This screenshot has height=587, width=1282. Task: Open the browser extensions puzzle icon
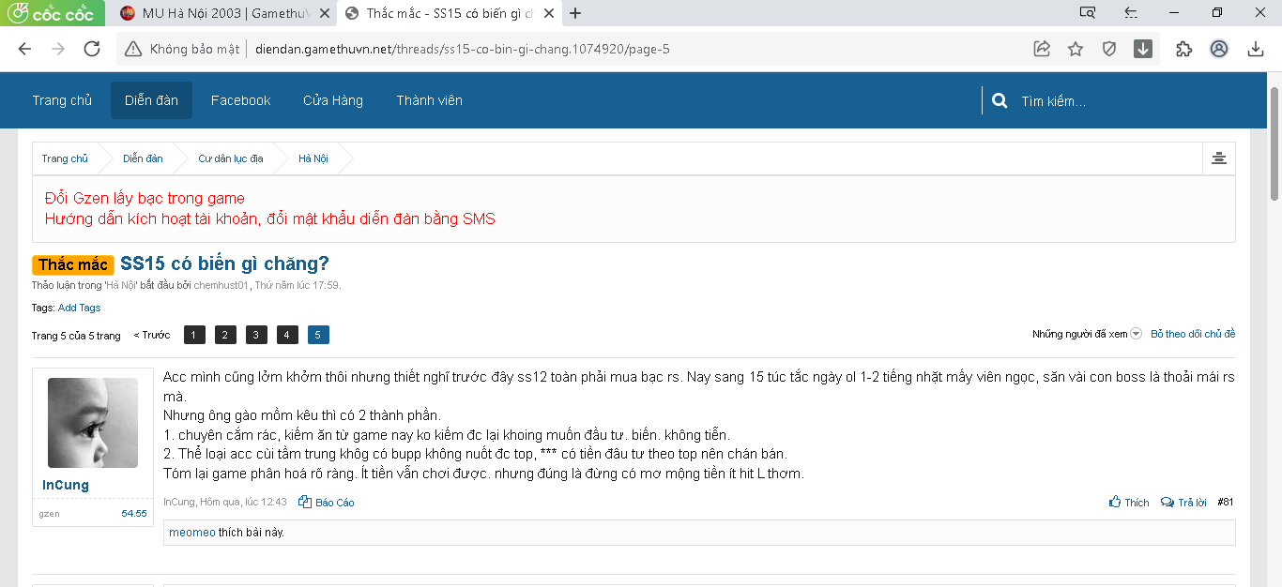coord(1184,50)
